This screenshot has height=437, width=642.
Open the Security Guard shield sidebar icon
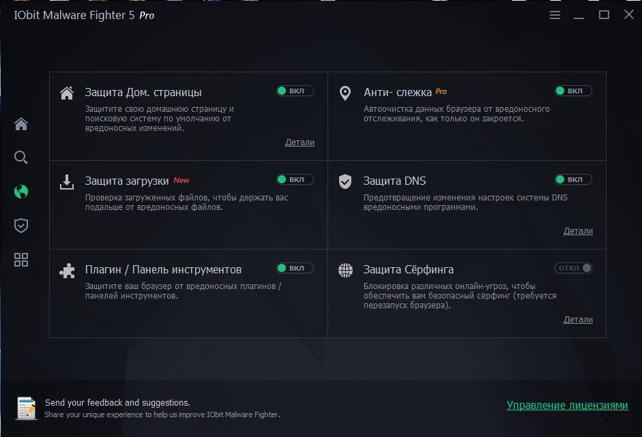tap(21, 226)
